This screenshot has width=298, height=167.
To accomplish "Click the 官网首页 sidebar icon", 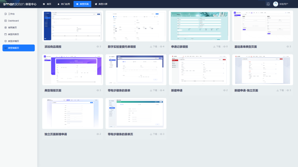I will point(6,28).
